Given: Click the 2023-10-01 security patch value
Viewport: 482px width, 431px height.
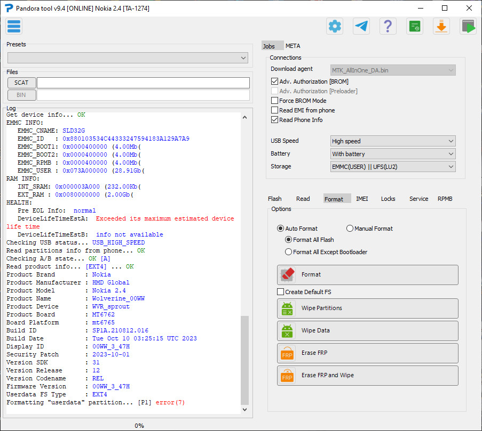Looking at the screenshot, I should [x=111, y=354].
